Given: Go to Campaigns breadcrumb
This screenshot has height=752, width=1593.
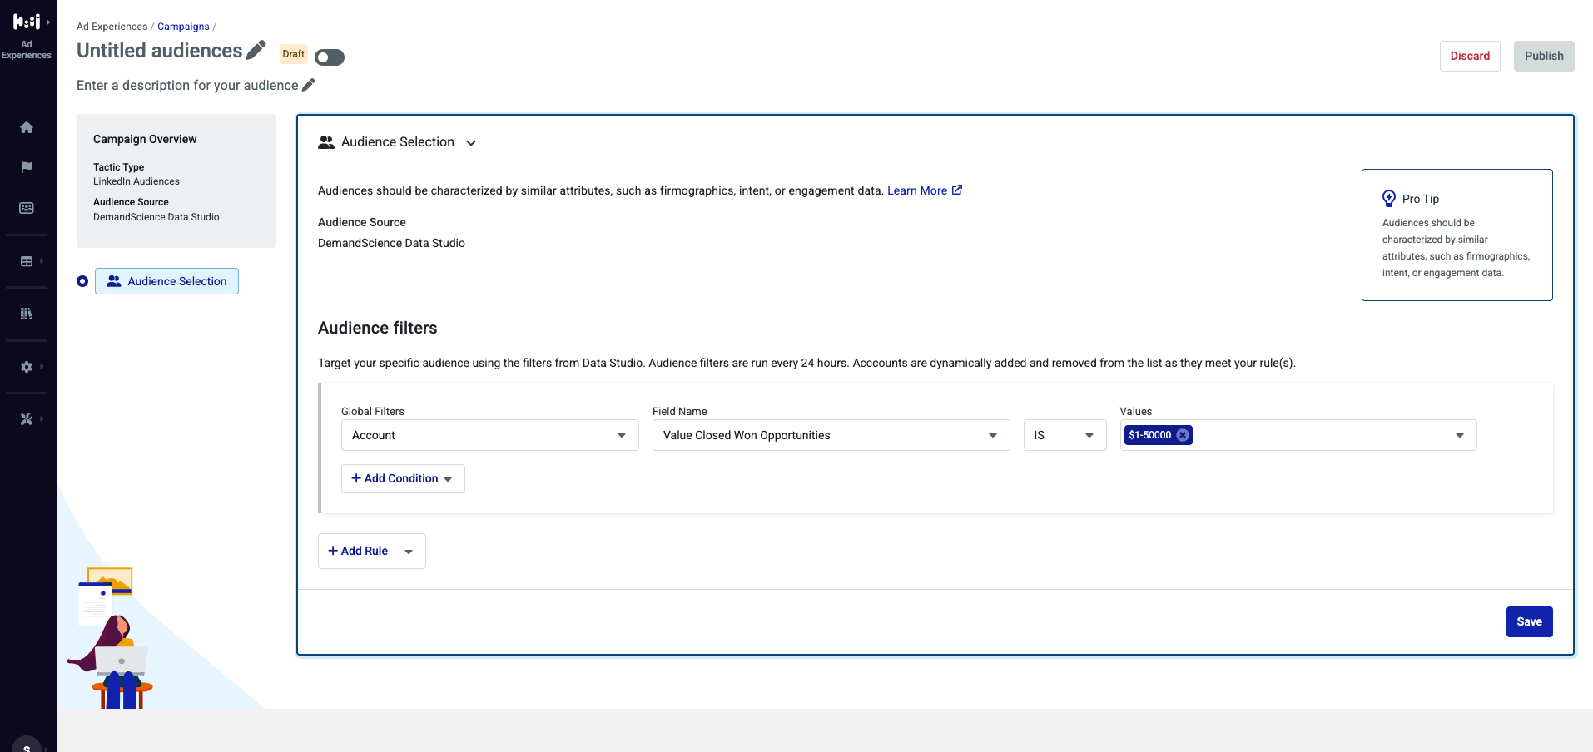Looking at the screenshot, I should pyautogui.click(x=183, y=27).
